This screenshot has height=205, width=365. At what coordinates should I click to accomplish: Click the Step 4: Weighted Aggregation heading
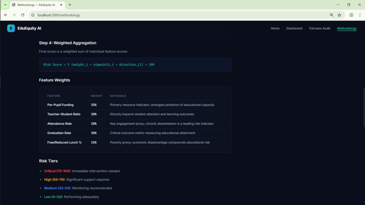67,43
